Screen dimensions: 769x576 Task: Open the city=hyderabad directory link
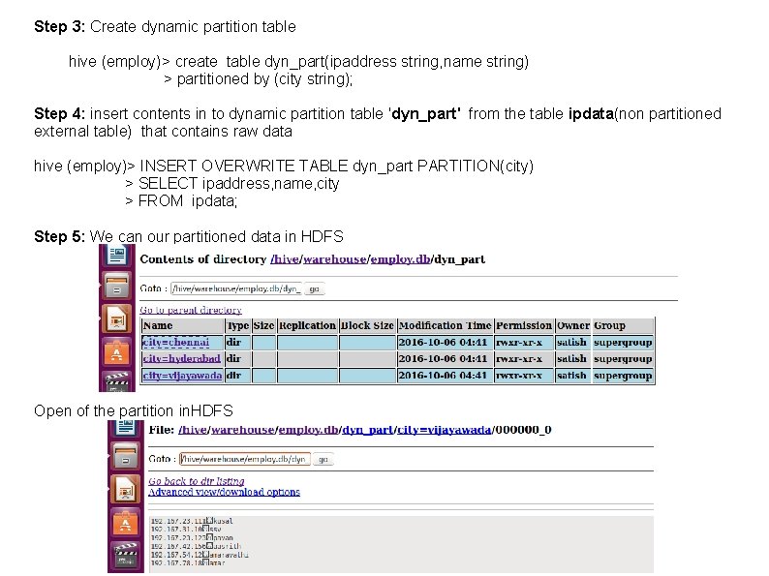click(x=181, y=358)
